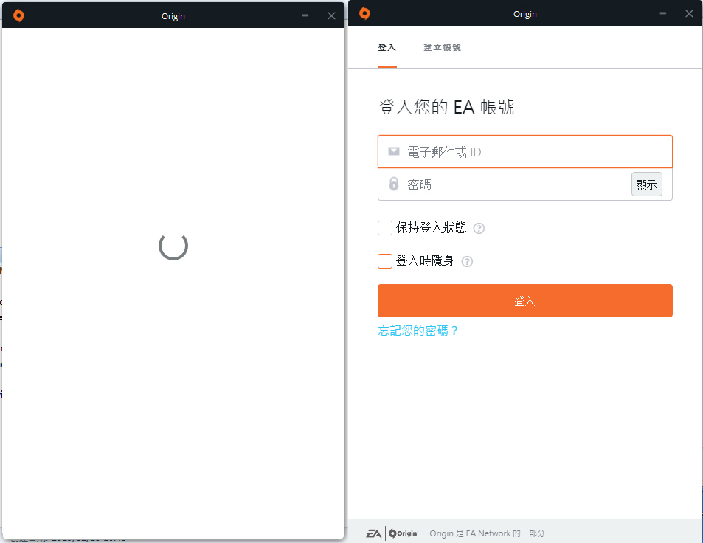This screenshot has width=703, height=543.
Task: Click the loading spinner in the left window
Action: tap(172, 248)
